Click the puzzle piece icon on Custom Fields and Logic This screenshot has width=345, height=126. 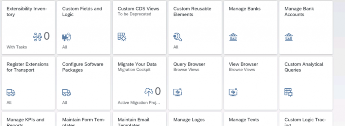[x=66, y=37]
